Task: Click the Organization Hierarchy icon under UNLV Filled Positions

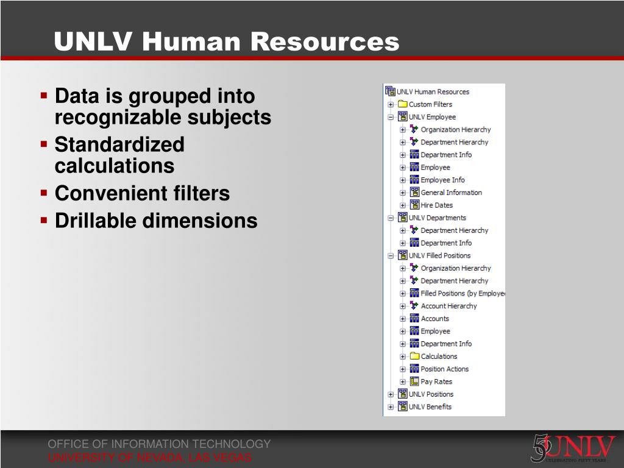Action: point(414,268)
